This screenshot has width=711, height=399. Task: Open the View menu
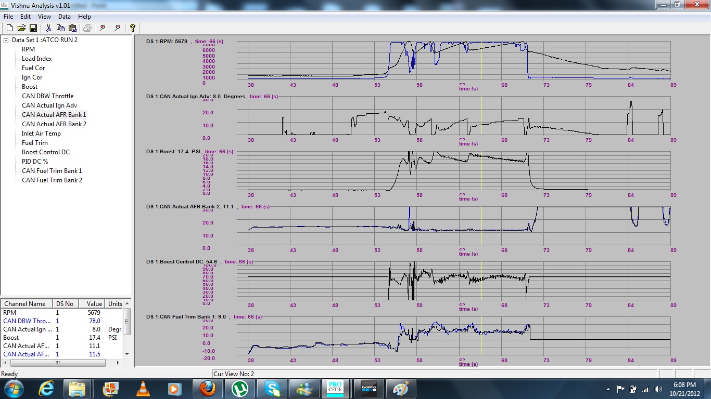coord(44,17)
